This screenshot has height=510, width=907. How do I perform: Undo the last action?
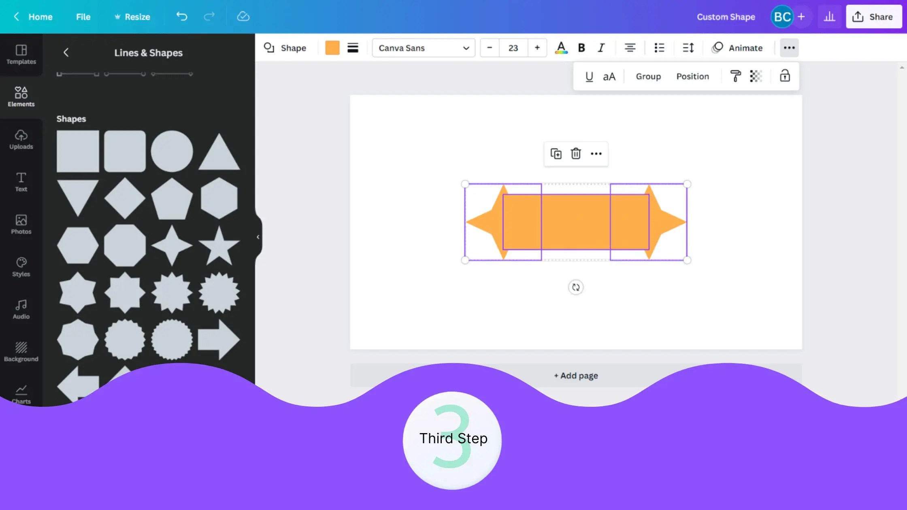pos(181,17)
